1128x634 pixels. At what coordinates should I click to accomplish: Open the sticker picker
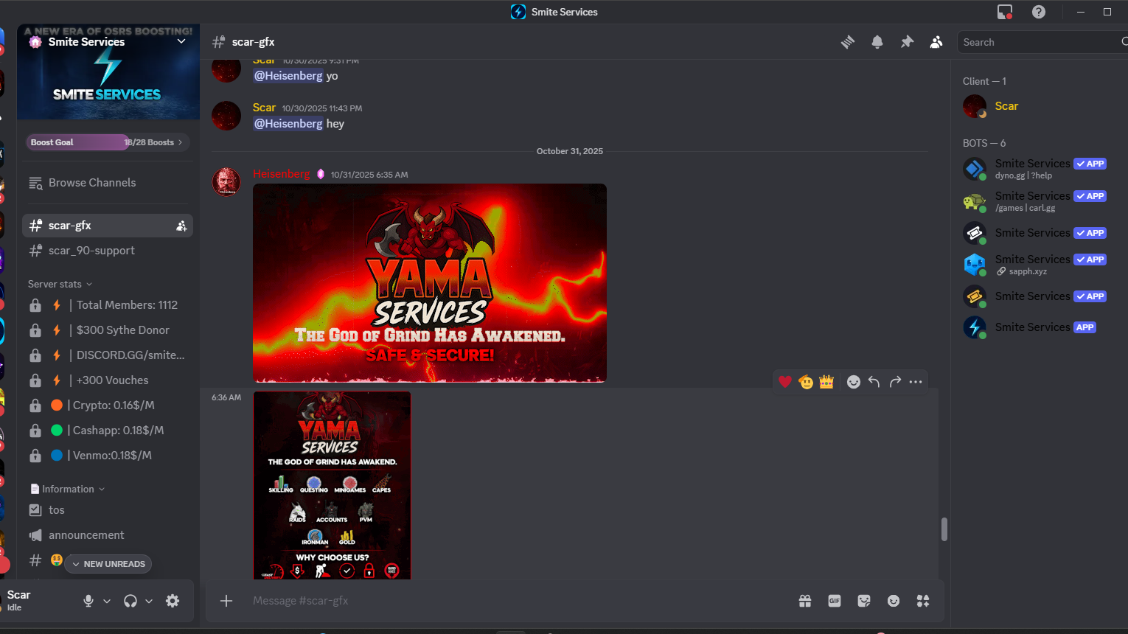click(864, 601)
